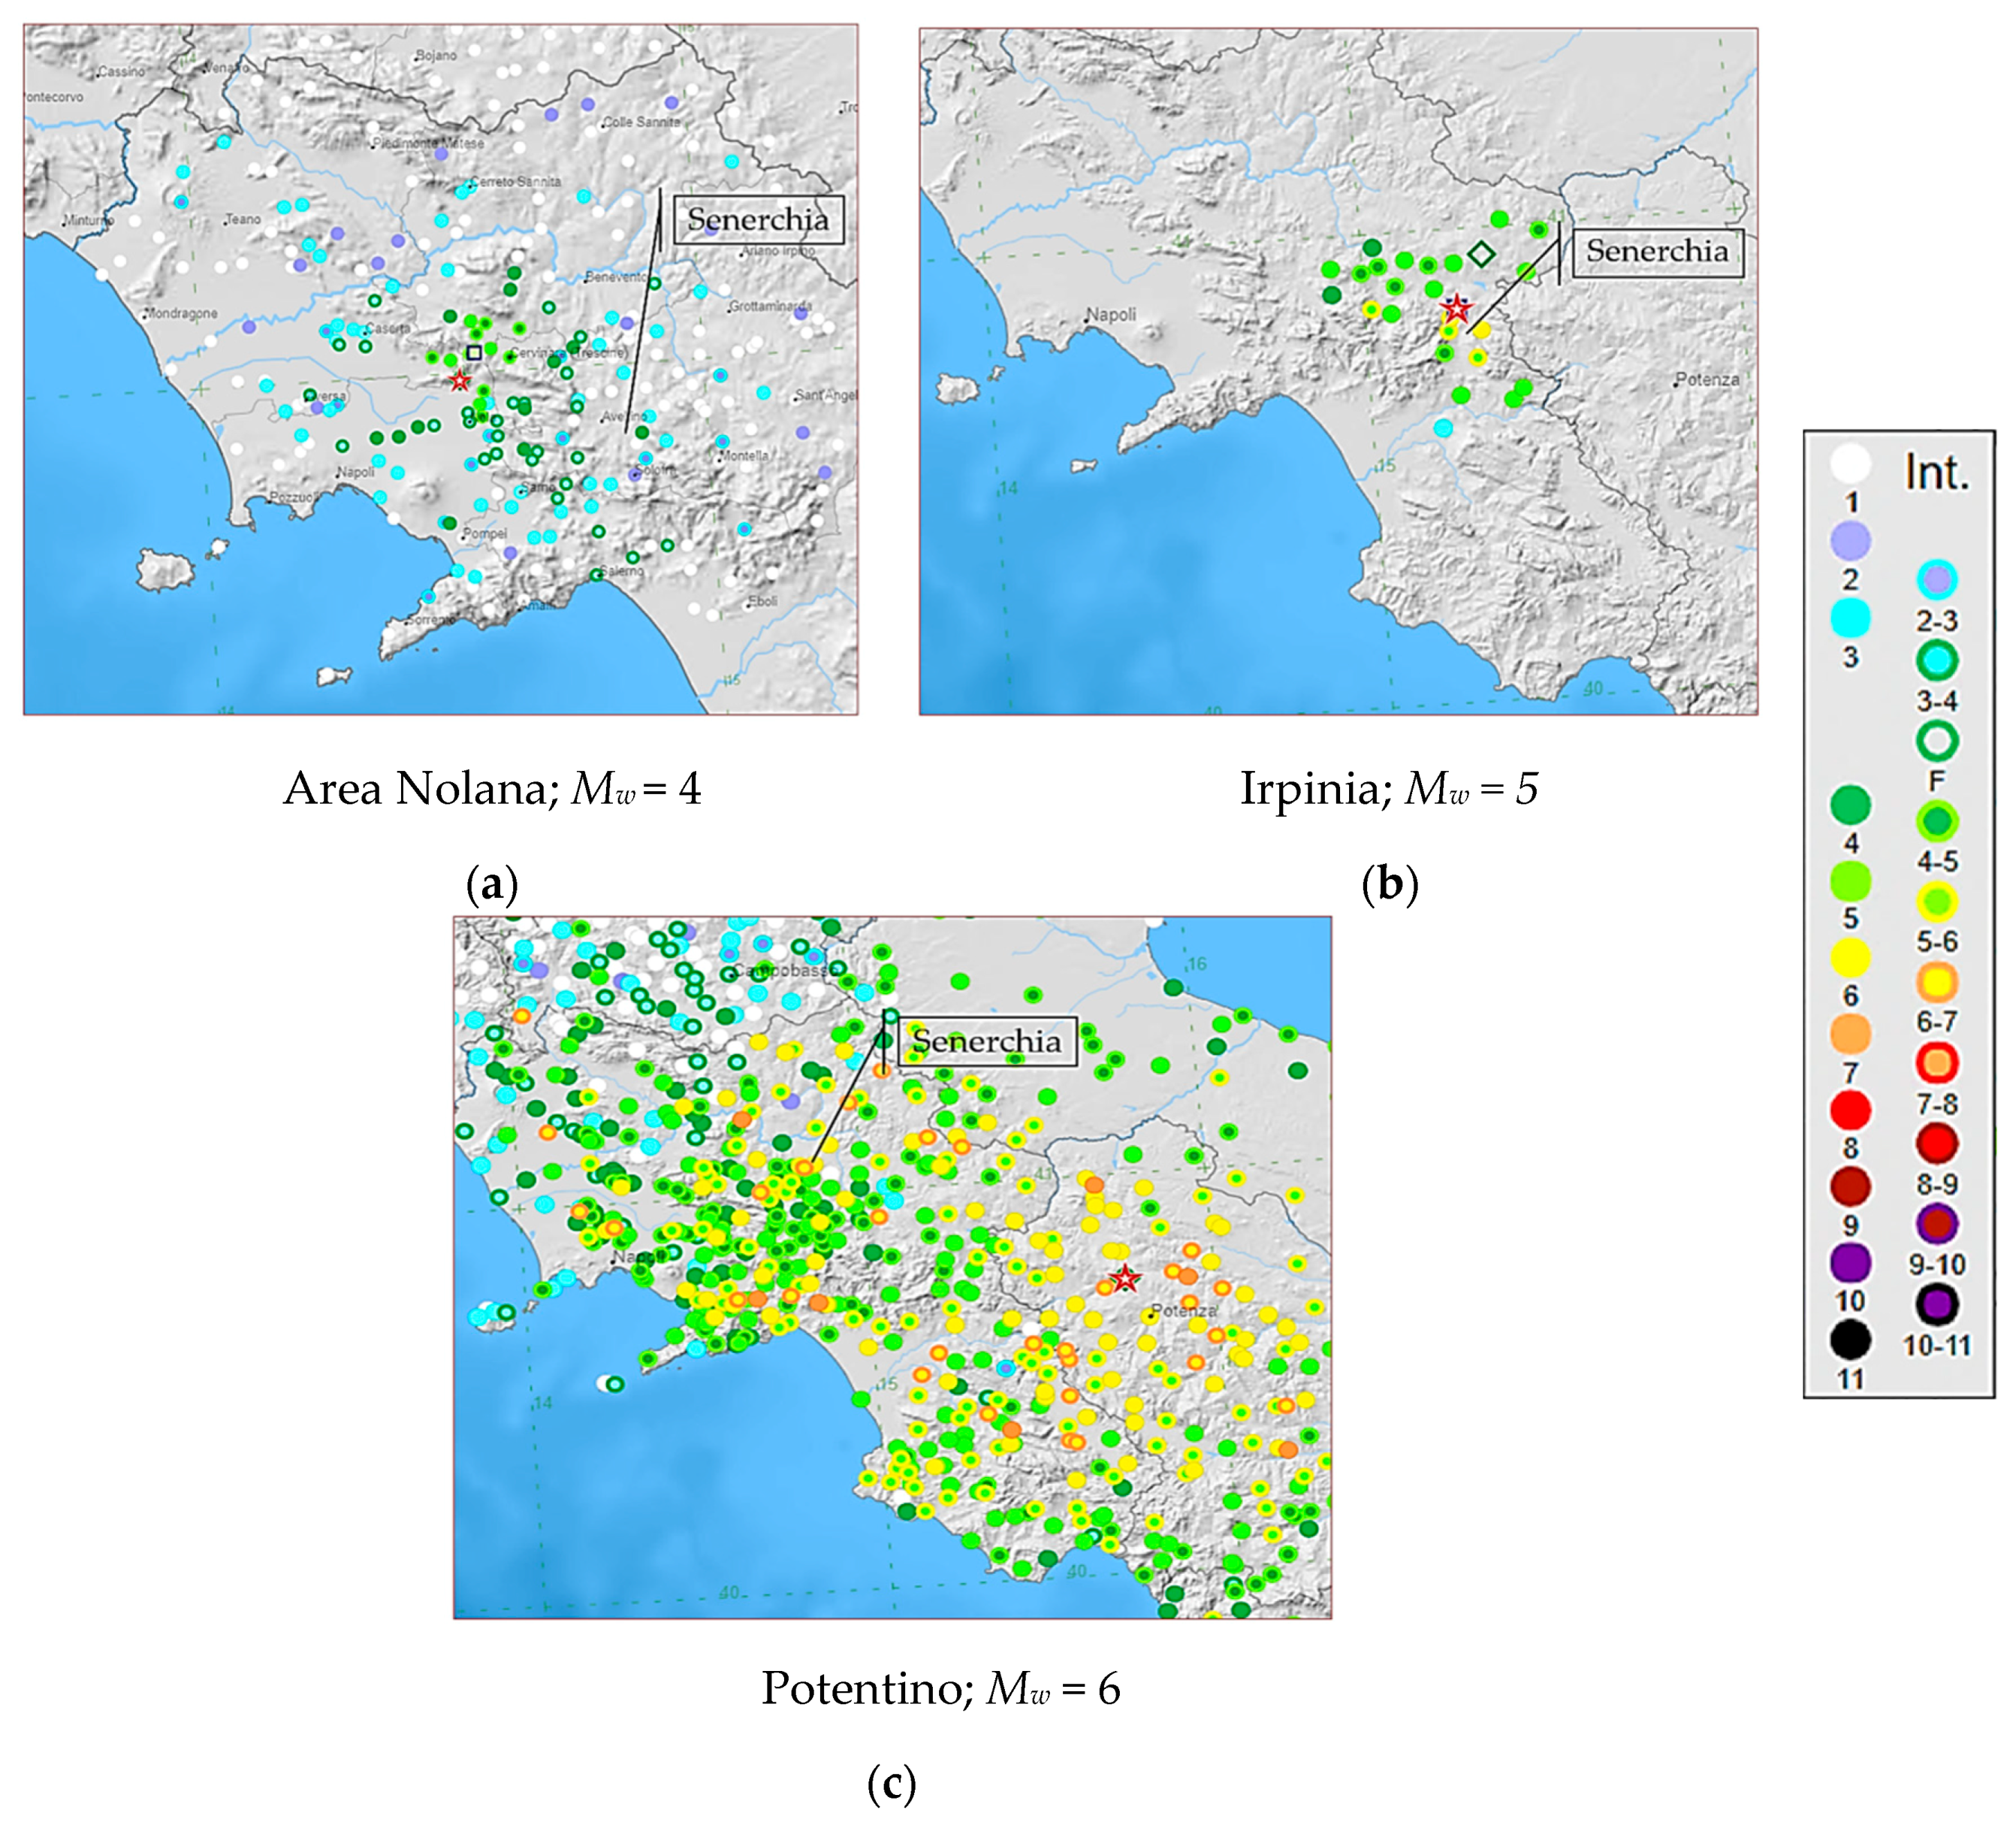This screenshot has height=1822, width=2016.
Task: Click the red epicenter star in Area Nolana map
Action: click(459, 380)
